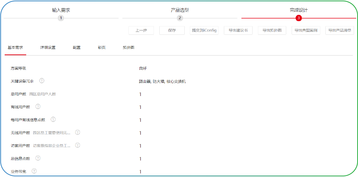This screenshot has height=177, width=358.
Task: Click 提交到iConfig button
Action: (x=204, y=30)
